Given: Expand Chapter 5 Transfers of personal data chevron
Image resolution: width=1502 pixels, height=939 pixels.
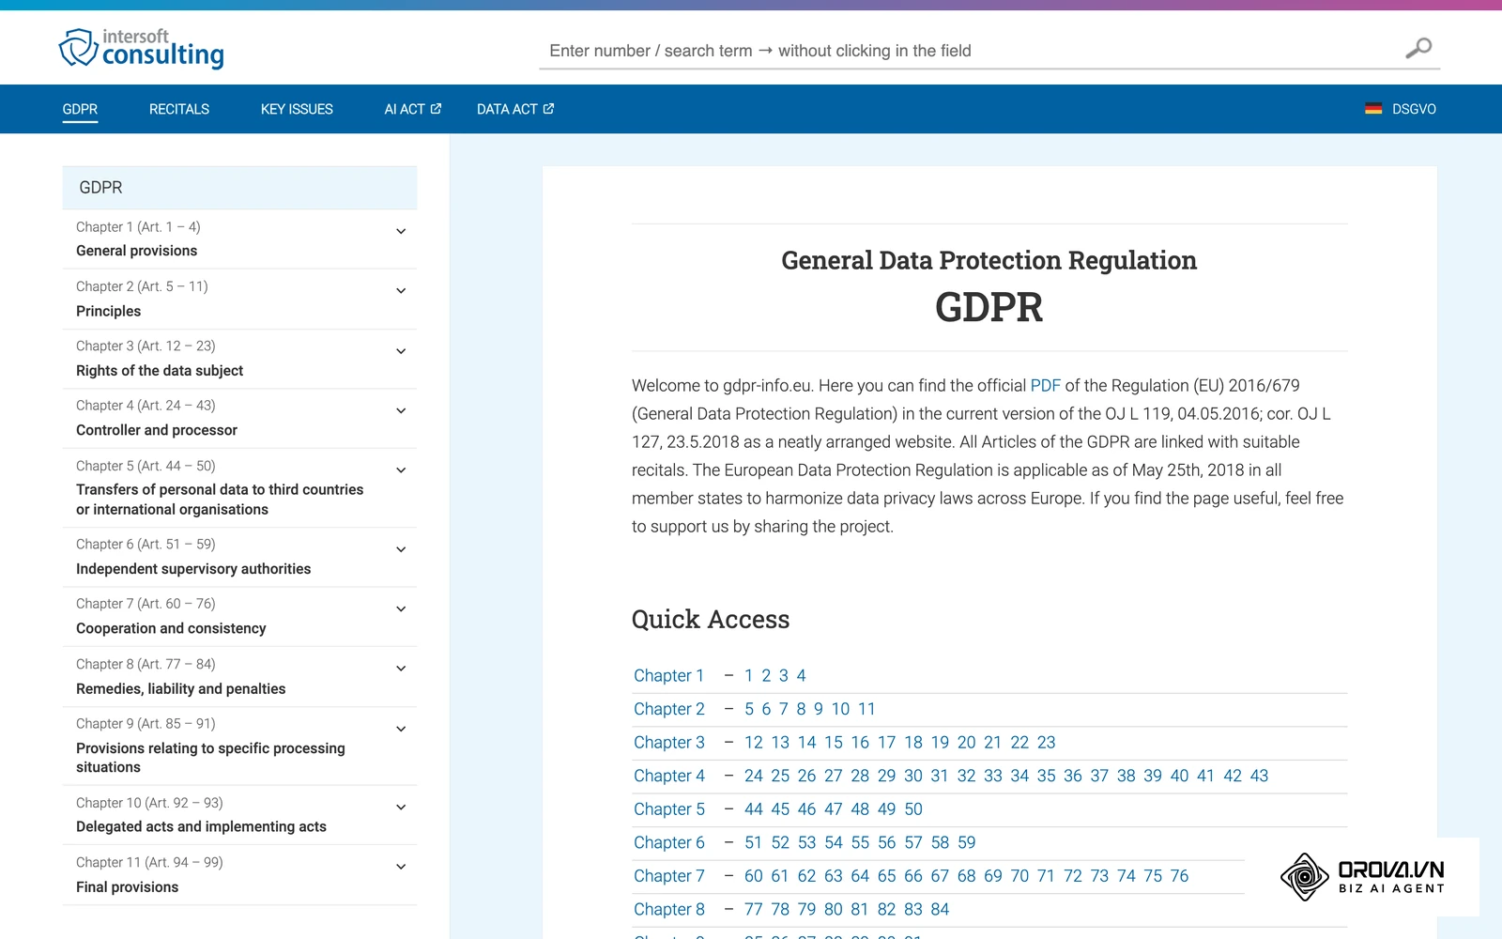Looking at the screenshot, I should (401, 470).
